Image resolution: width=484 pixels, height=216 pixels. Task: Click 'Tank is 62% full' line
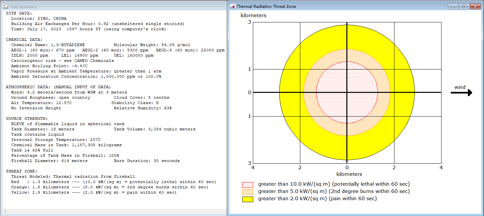click(x=32, y=150)
